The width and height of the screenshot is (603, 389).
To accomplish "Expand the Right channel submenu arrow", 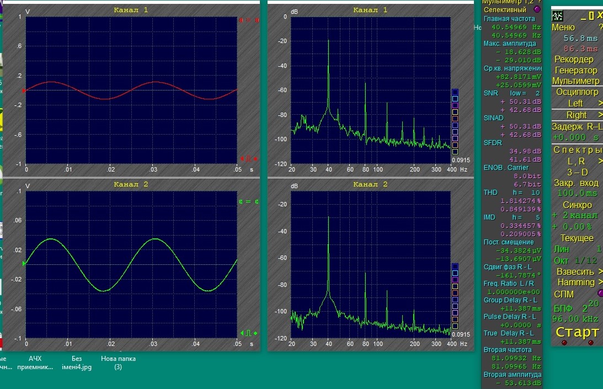I will (600, 115).
